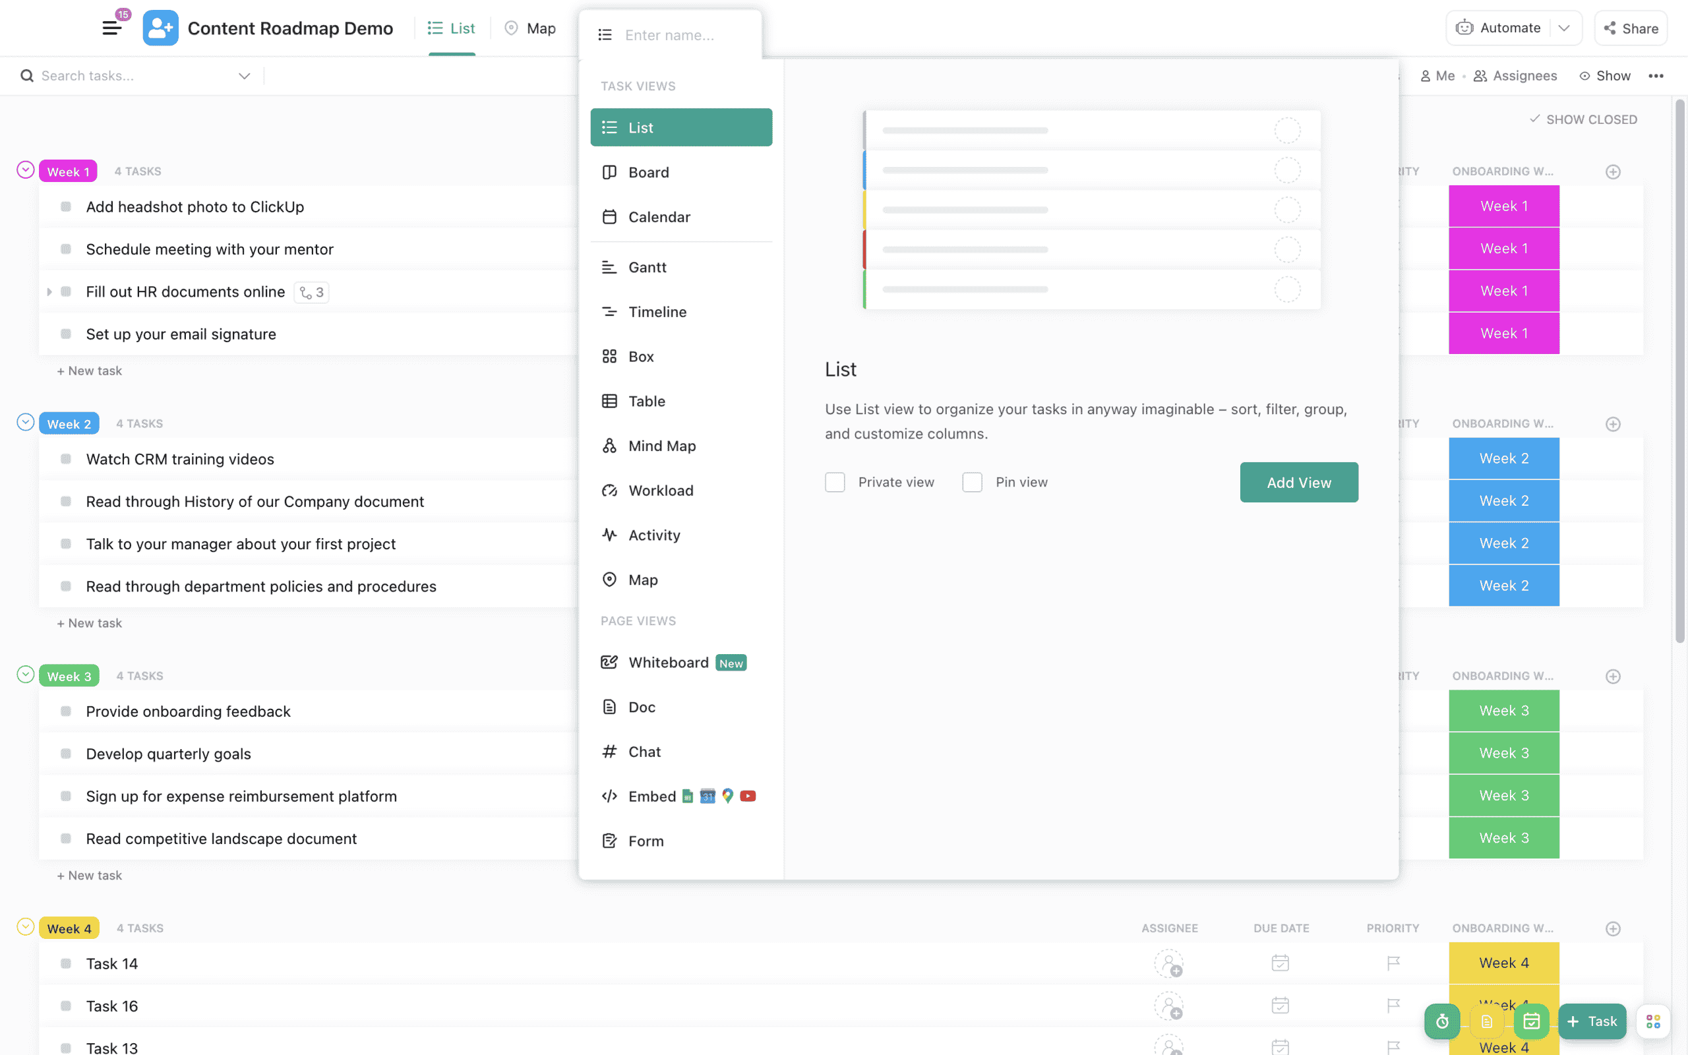
Task: Select the Timeline view icon
Action: 609,311
